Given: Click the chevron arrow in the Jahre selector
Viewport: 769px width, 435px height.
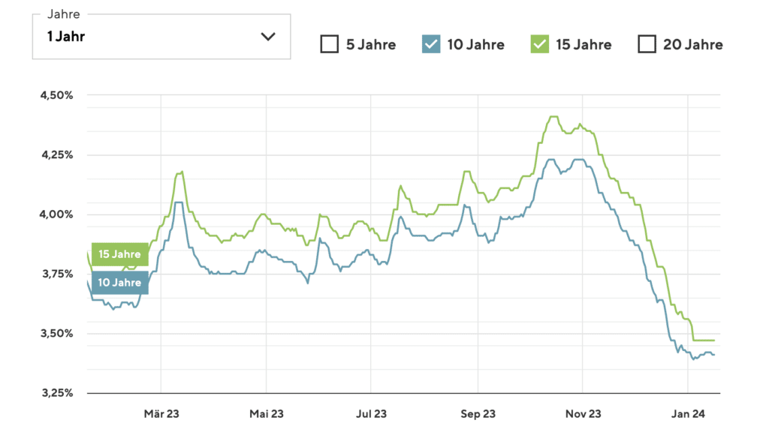Looking at the screenshot, I should (x=268, y=37).
